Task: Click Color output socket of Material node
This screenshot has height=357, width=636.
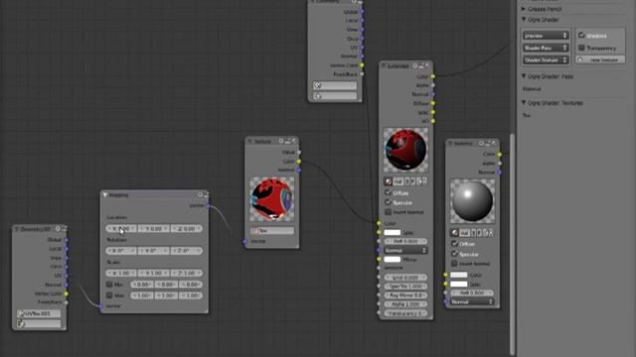Action: click(x=499, y=155)
